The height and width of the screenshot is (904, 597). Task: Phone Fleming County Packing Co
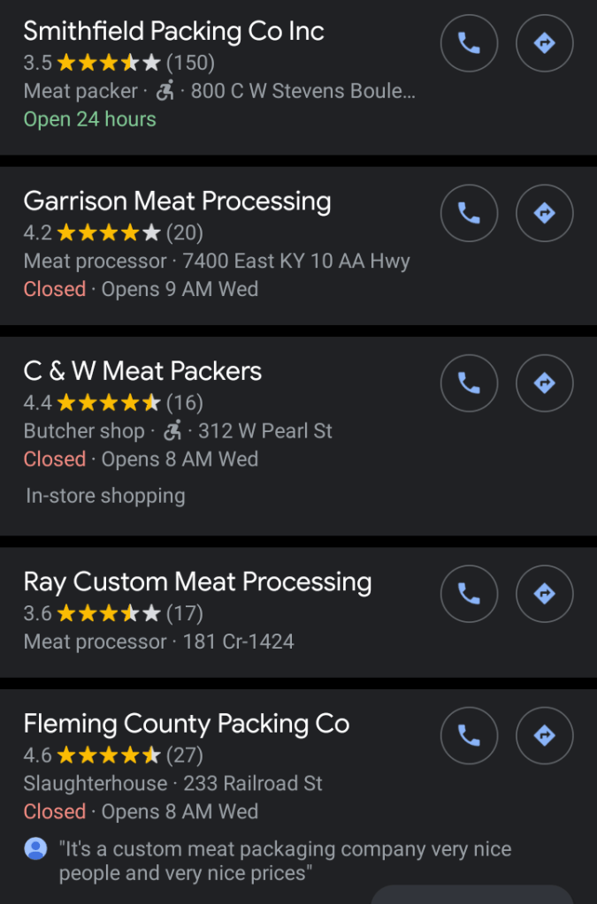pos(469,735)
